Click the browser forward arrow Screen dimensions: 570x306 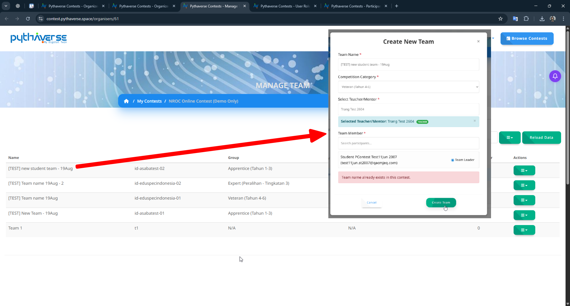[17, 19]
